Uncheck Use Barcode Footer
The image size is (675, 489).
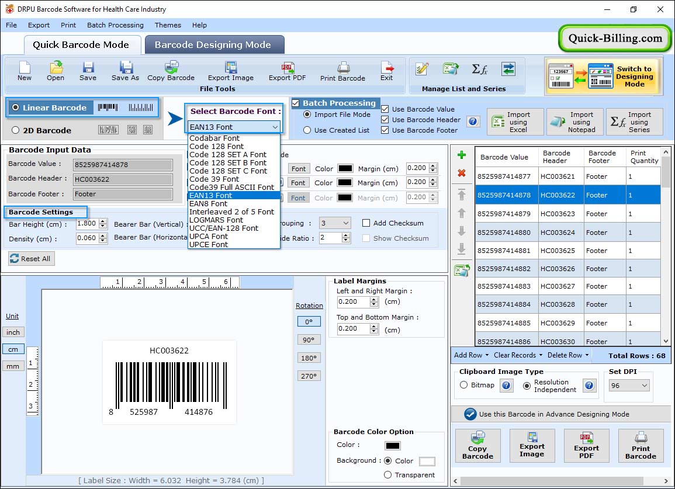[x=385, y=130]
